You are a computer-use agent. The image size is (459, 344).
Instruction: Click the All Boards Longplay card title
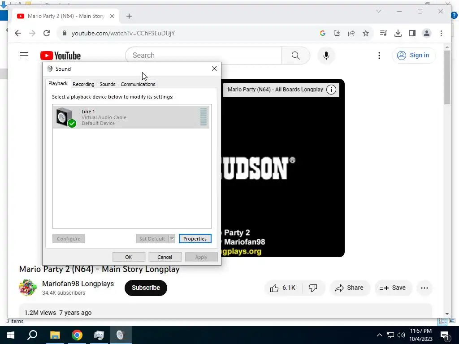(275, 90)
